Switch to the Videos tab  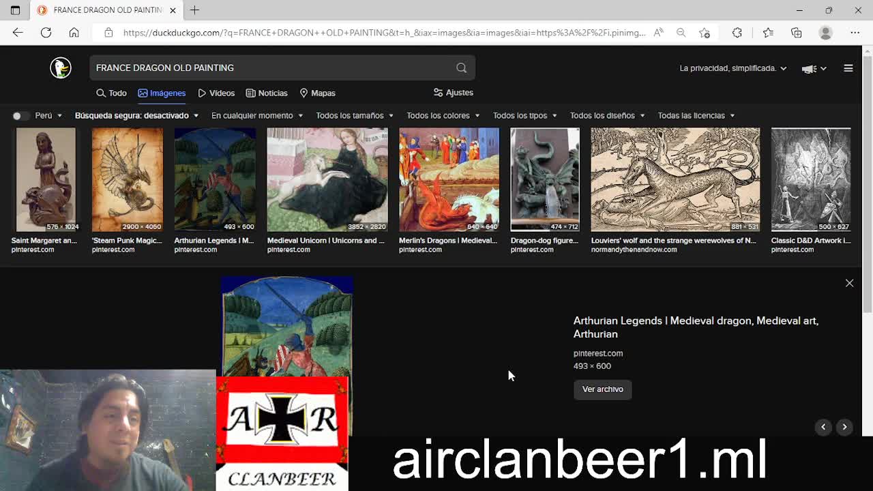[x=216, y=93]
